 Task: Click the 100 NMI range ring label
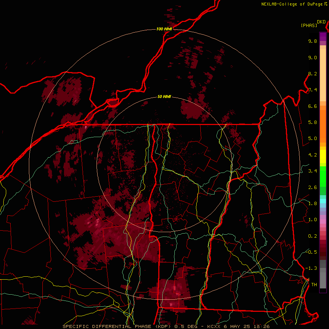(164, 29)
